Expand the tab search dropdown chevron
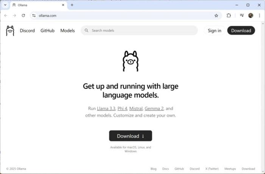 (x=5, y=5)
